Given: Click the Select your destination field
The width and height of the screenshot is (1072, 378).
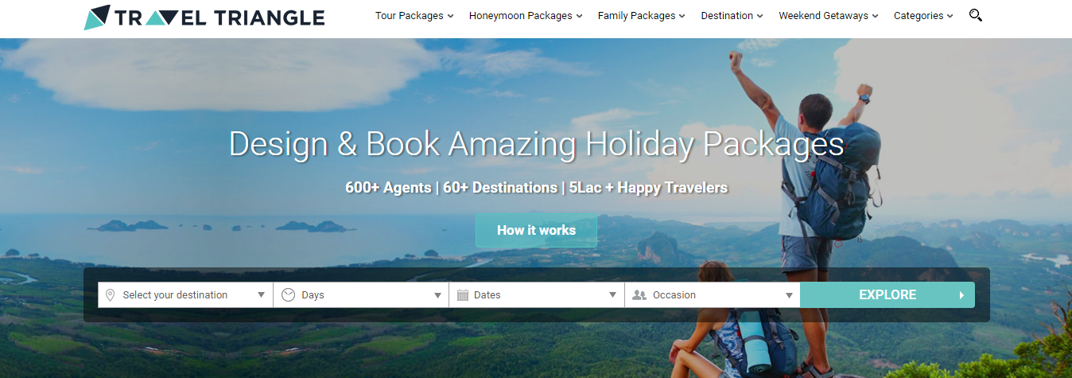Looking at the screenshot, I should click(185, 295).
